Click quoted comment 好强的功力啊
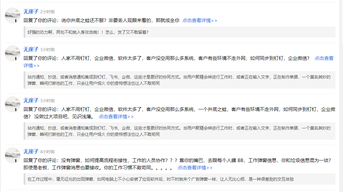This screenshot has height=192, width=343. click(180, 32)
